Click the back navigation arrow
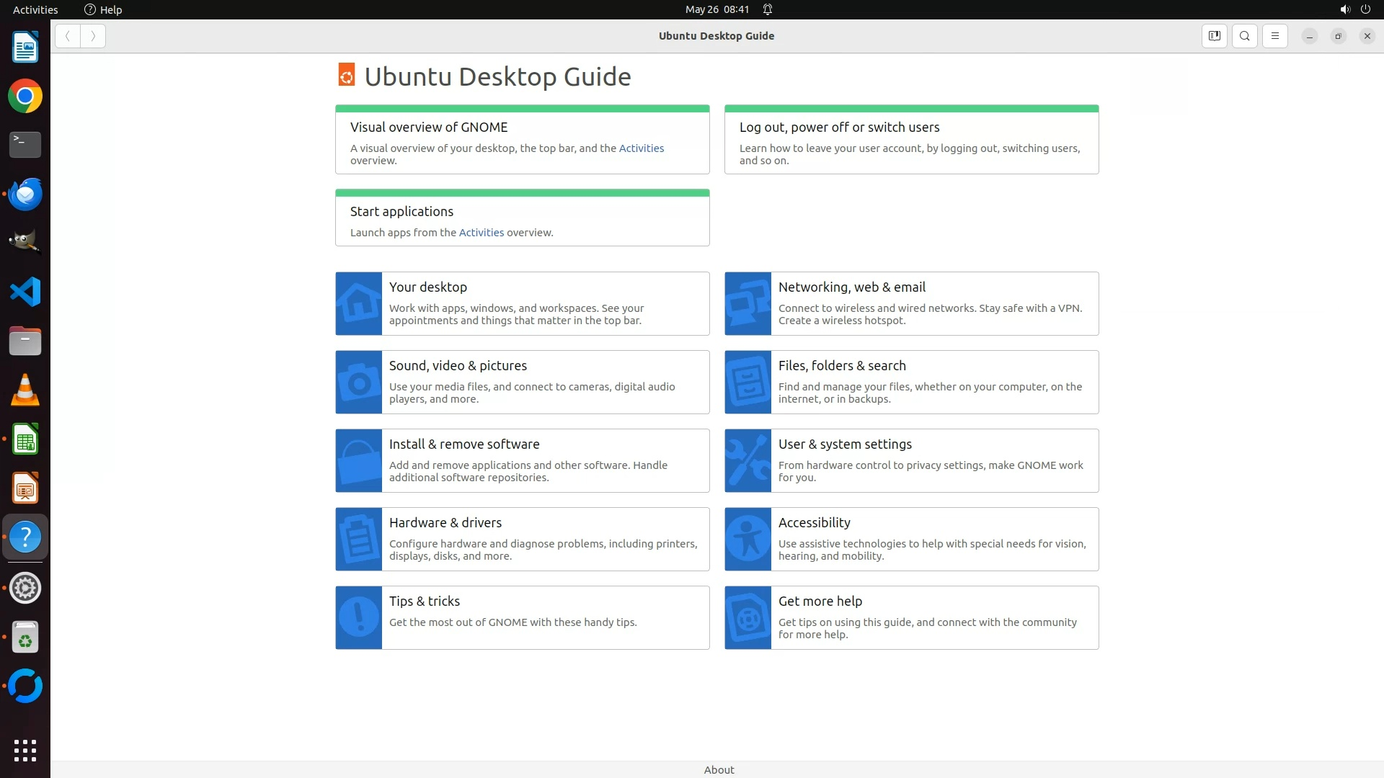The height and width of the screenshot is (778, 1384). click(x=67, y=36)
